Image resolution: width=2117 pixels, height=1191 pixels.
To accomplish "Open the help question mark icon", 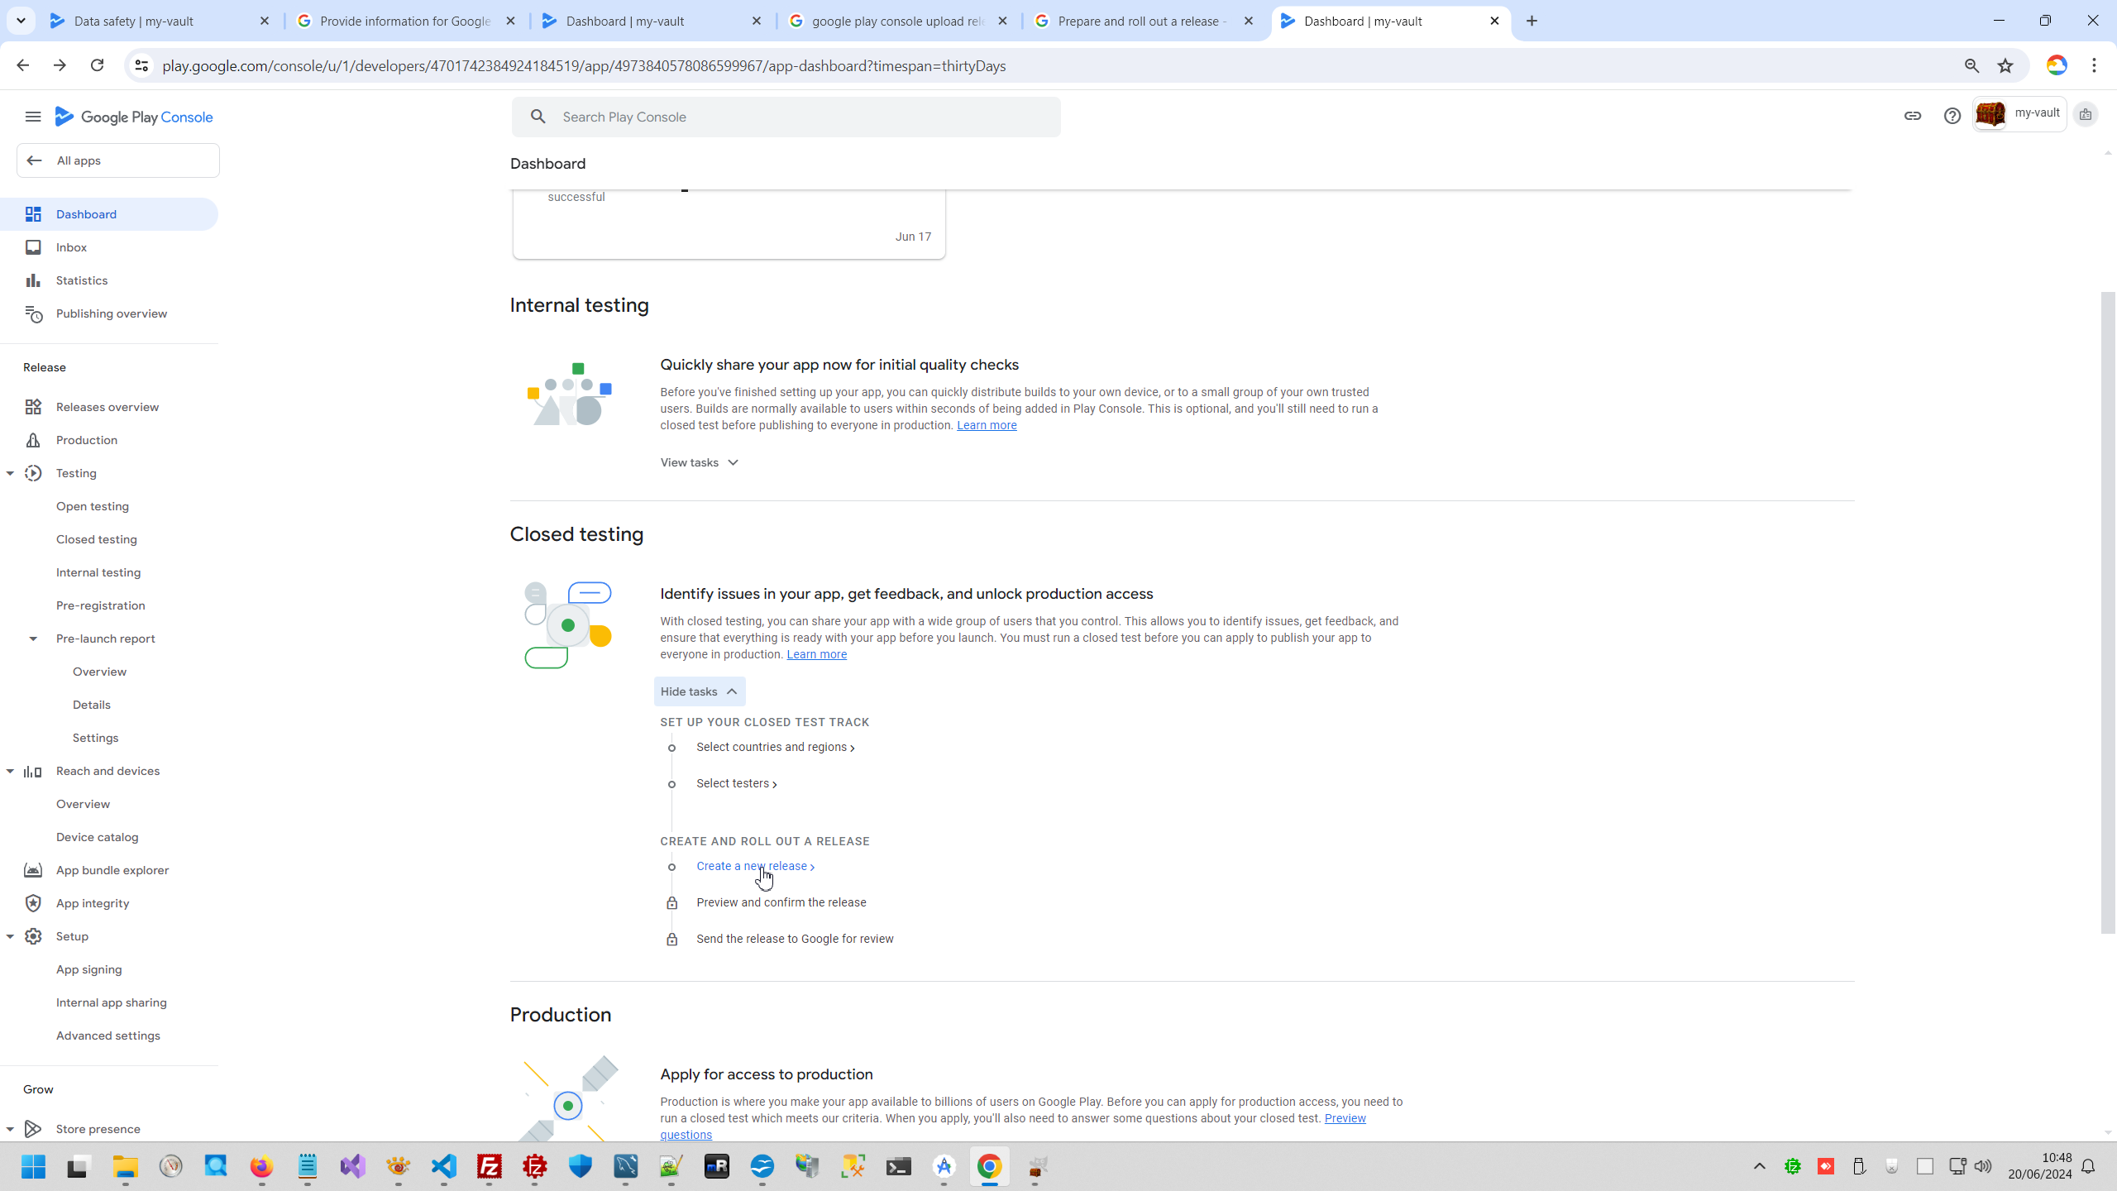I will pyautogui.click(x=1952, y=116).
